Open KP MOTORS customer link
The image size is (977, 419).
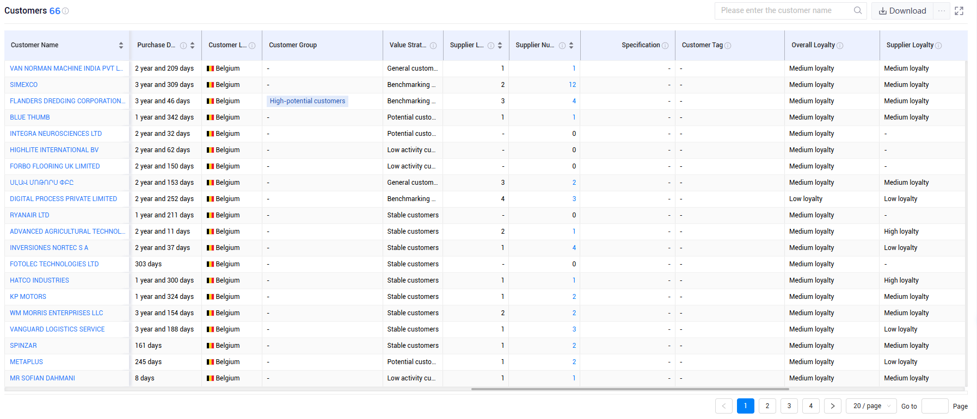(x=28, y=297)
